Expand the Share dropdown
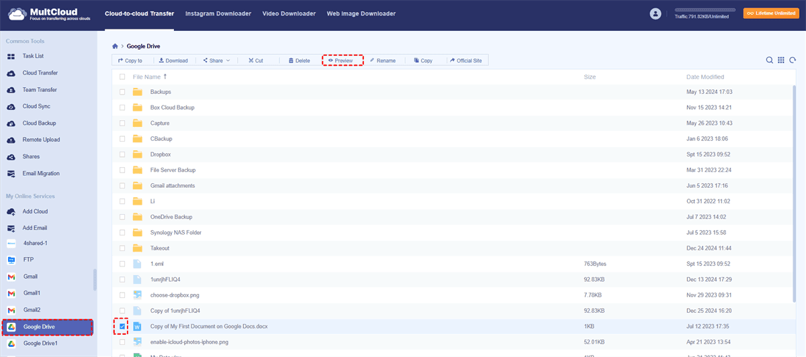This screenshot has width=806, height=357. 215,60
